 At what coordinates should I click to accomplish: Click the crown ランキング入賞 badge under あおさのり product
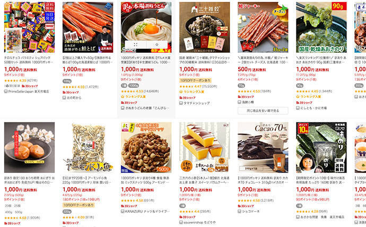coord(308,96)
